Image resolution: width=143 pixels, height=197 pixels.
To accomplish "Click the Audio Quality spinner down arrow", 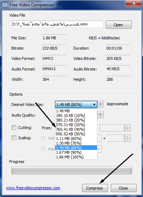I will tap(100, 116).
